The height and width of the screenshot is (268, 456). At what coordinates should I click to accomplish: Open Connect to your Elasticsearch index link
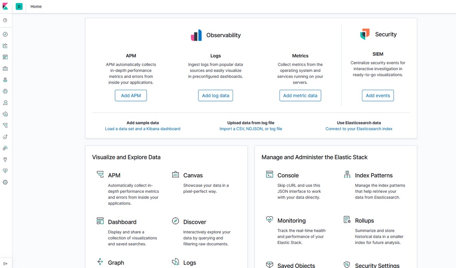click(359, 129)
